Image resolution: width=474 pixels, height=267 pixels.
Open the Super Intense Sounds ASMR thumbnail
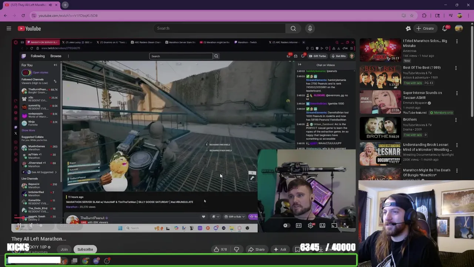(x=380, y=102)
